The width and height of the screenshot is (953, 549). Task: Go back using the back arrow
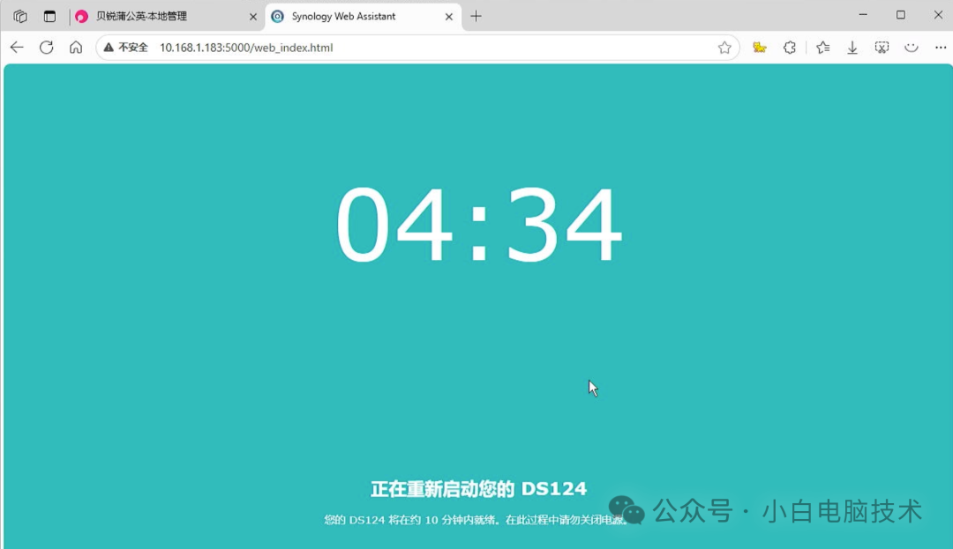click(17, 47)
